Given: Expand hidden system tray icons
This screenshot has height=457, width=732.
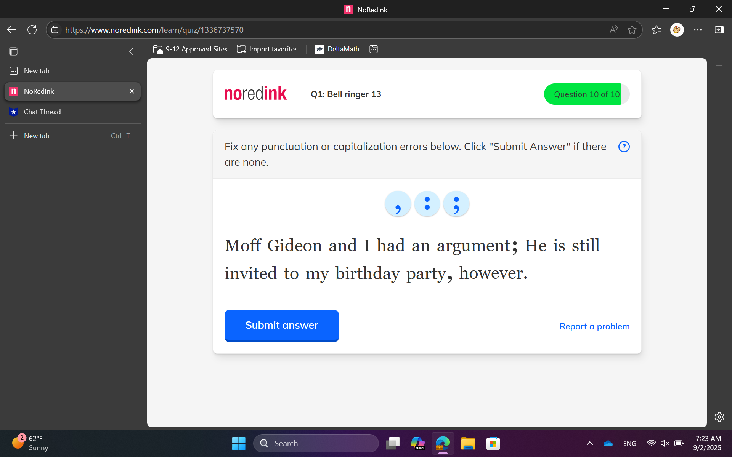Looking at the screenshot, I should (x=589, y=443).
